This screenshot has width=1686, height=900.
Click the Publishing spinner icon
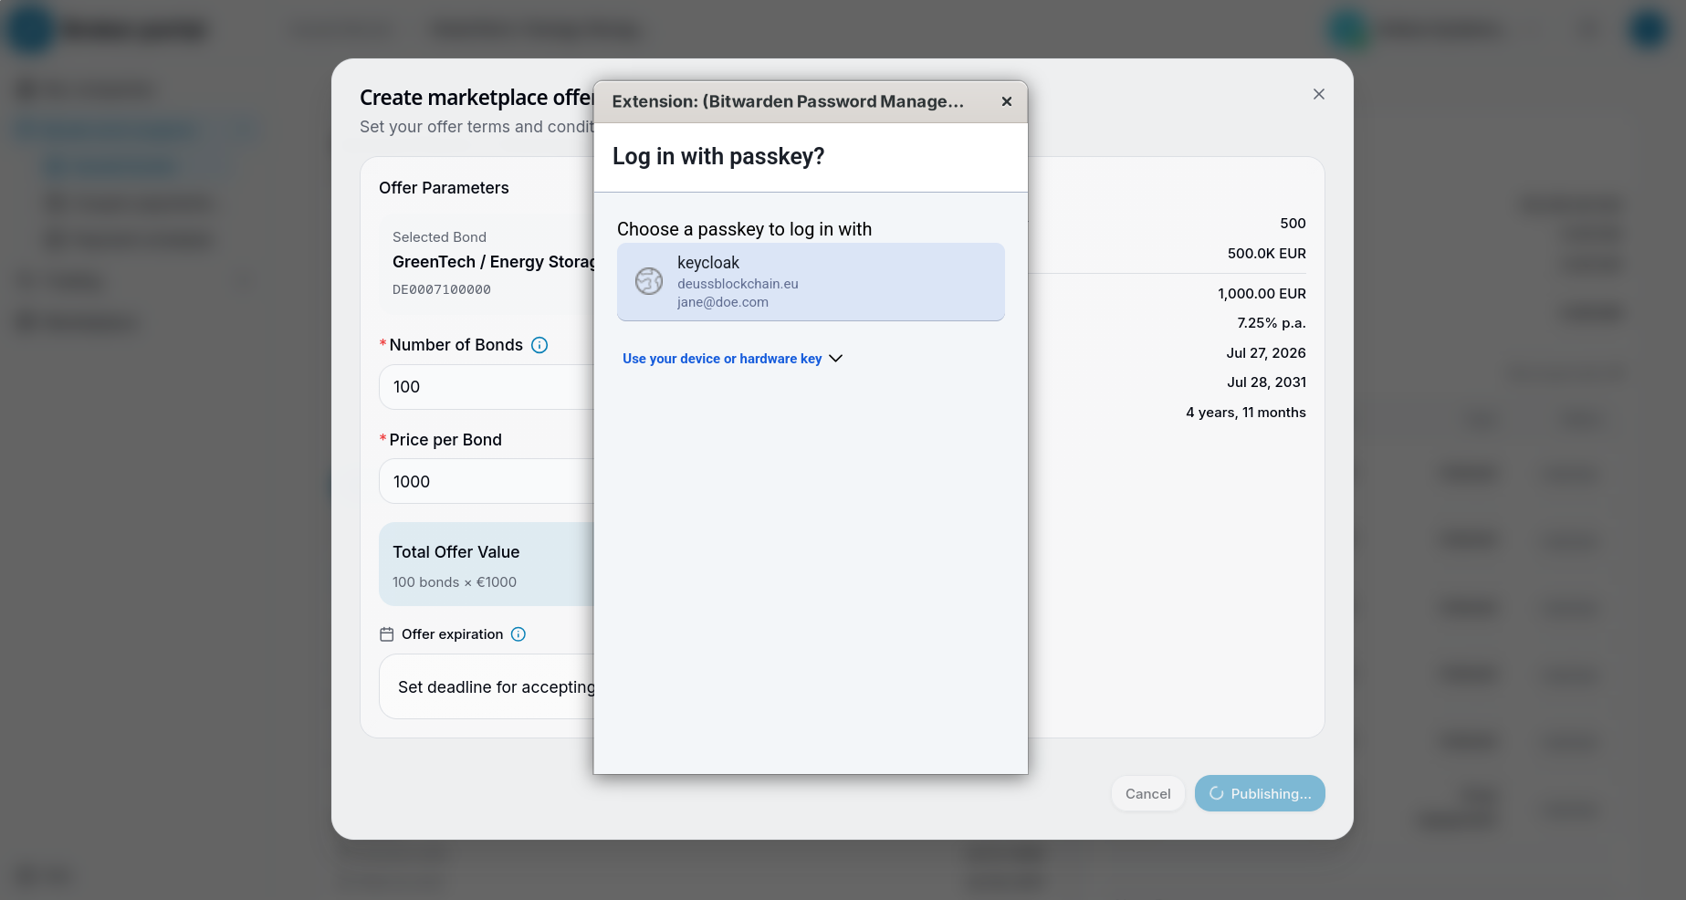1216,793
